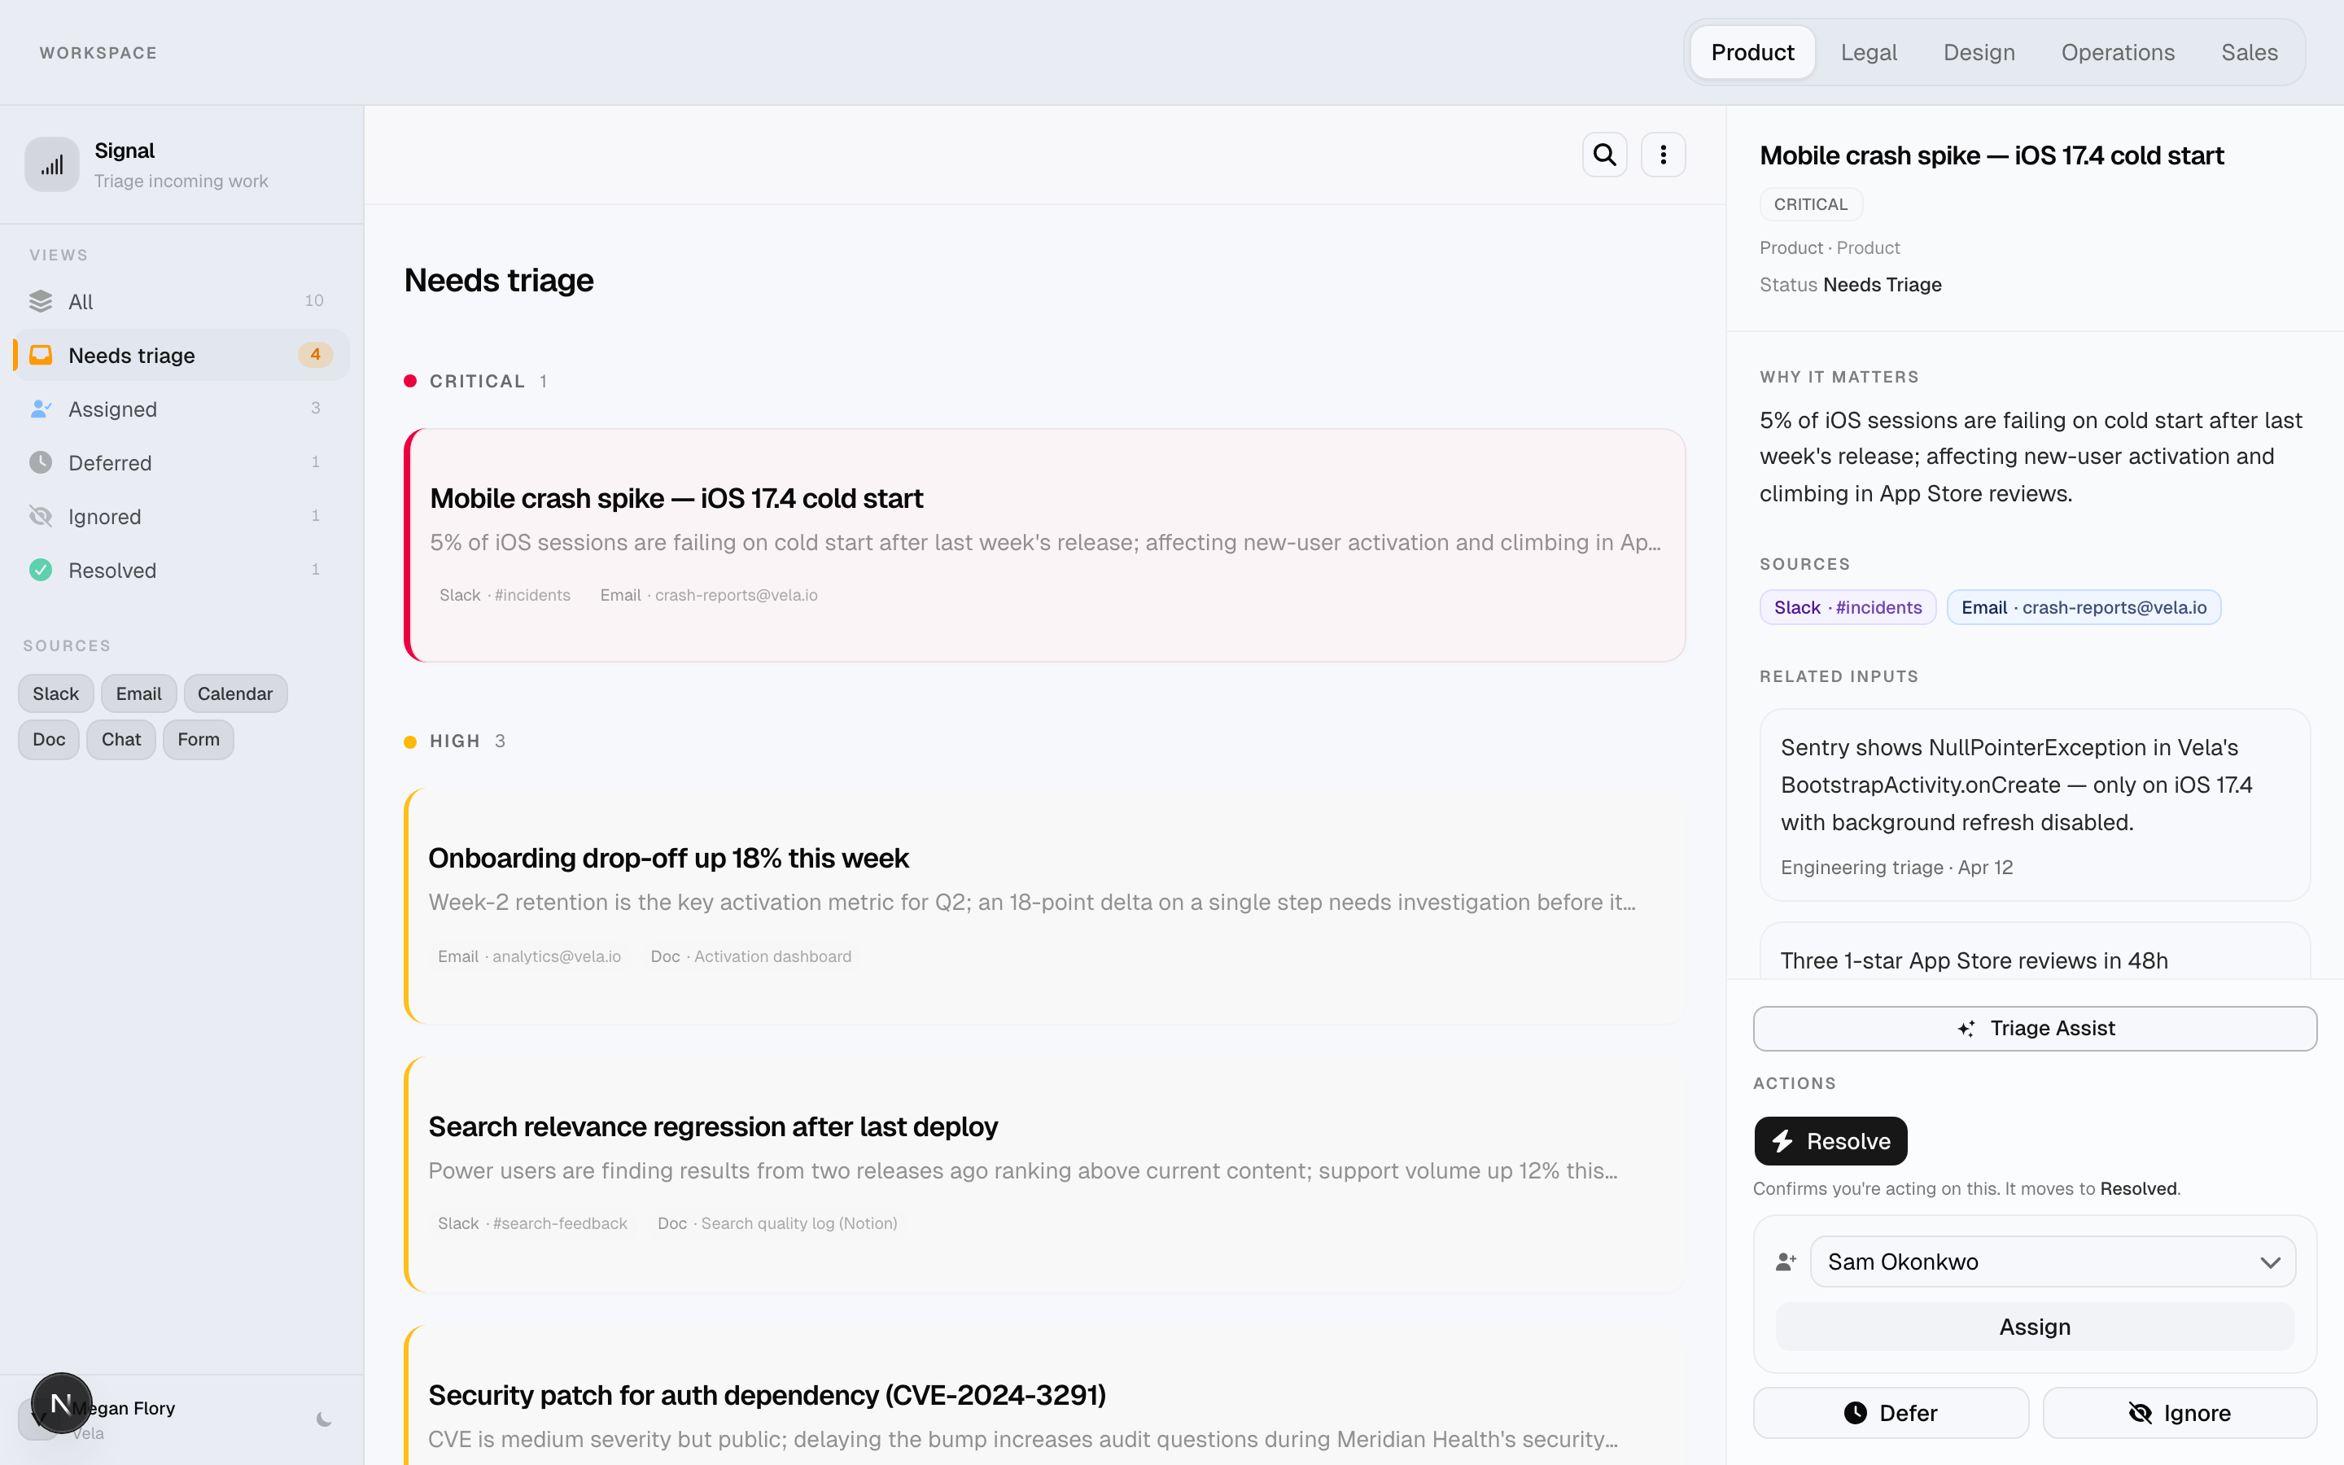Click the crash-reports@vela.io Email tag in details

click(2084, 607)
